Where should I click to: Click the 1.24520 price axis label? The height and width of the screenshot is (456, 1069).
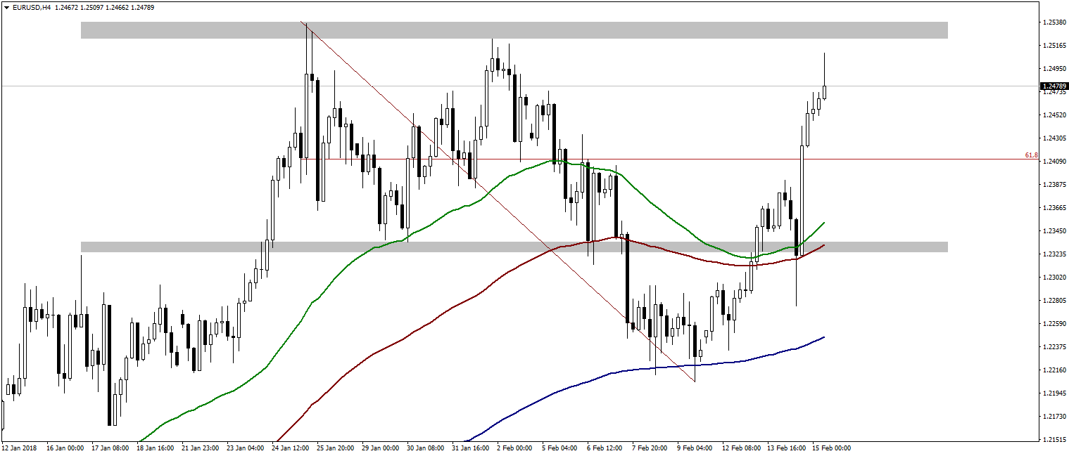1053,115
